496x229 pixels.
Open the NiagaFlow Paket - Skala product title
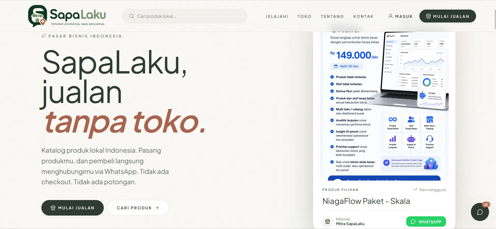point(366,201)
